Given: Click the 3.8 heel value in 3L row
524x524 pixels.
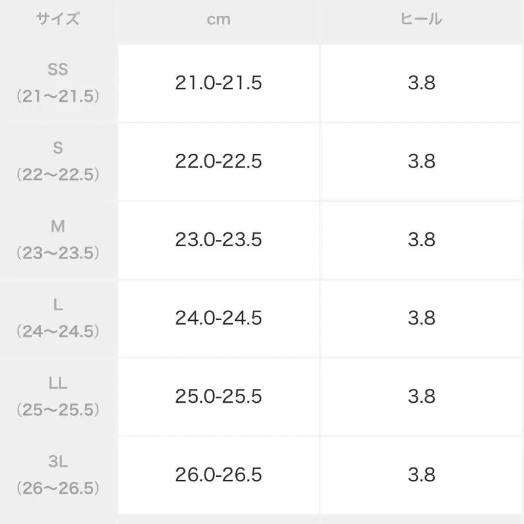Looking at the screenshot, I should pyautogui.click(x=422, y=475).
